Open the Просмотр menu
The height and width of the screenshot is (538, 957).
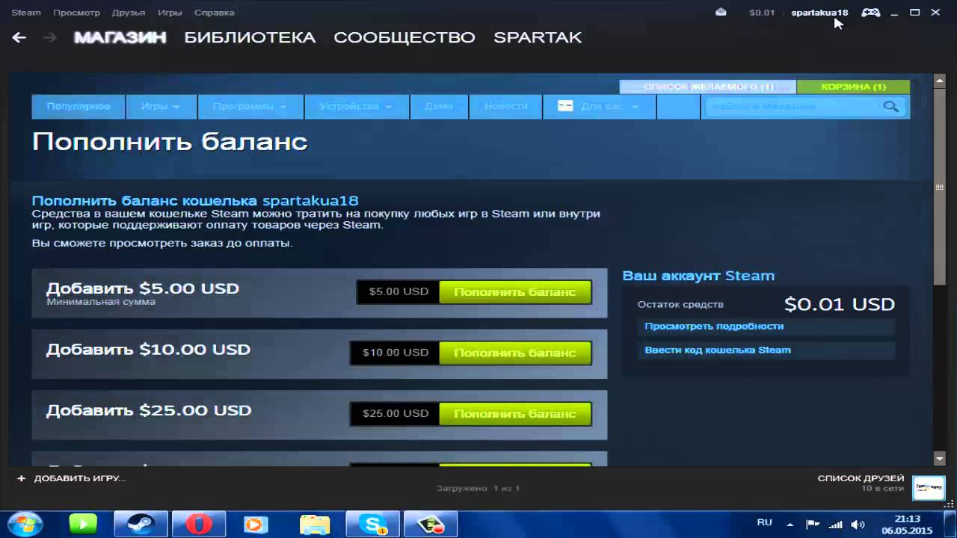click(x=77, y=13)
